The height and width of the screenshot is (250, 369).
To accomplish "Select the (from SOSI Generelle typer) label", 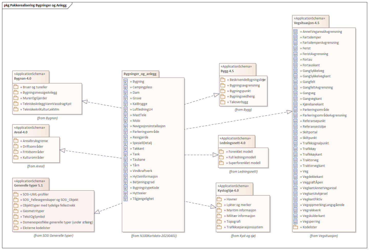I will 54,235.
